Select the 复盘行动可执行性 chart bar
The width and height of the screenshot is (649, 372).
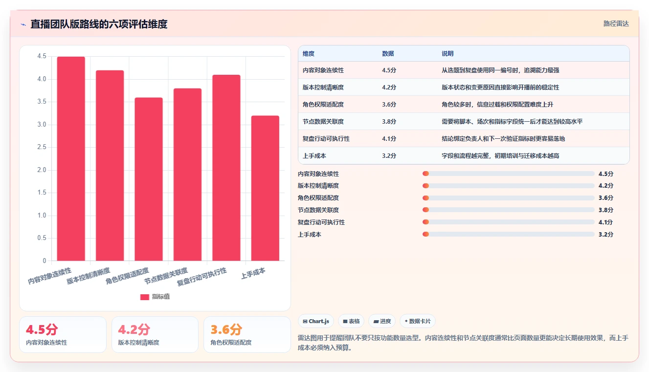coord(226,168)
